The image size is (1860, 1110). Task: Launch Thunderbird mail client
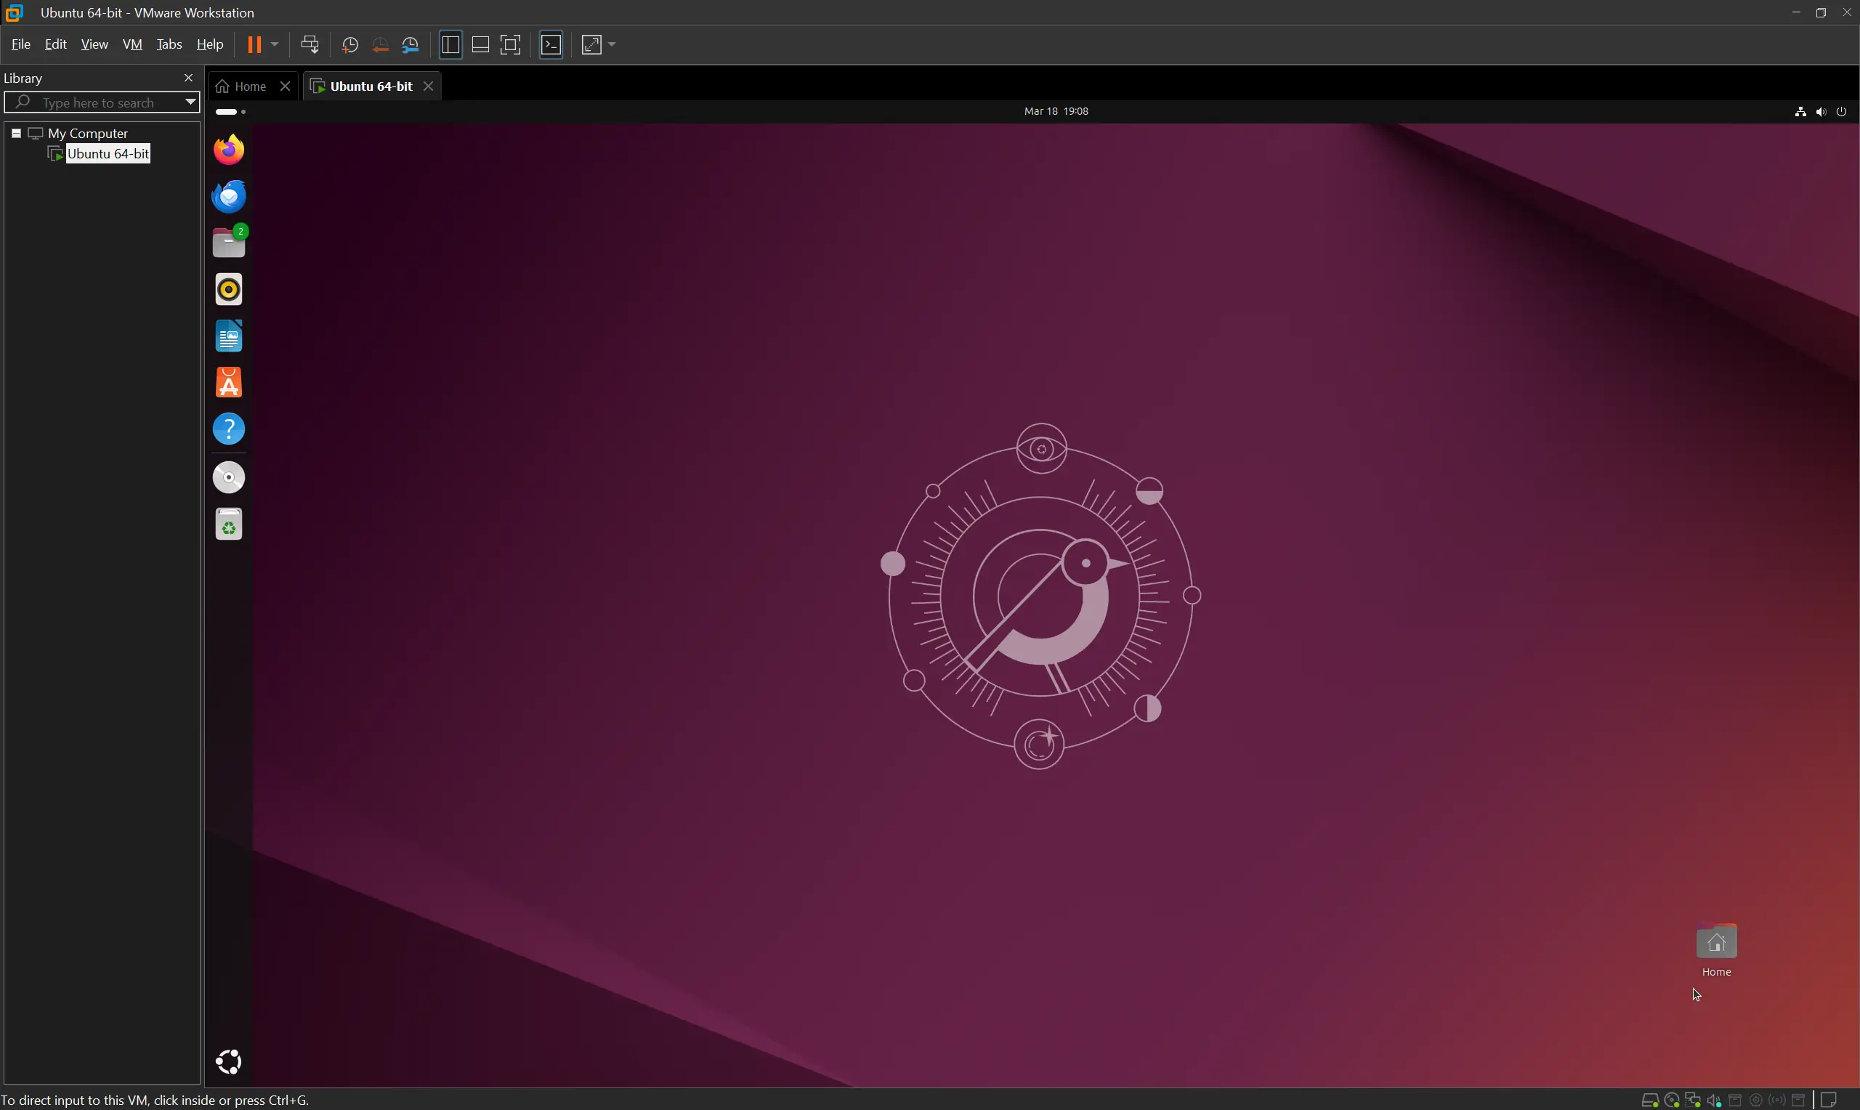click(x=228, y=196)
